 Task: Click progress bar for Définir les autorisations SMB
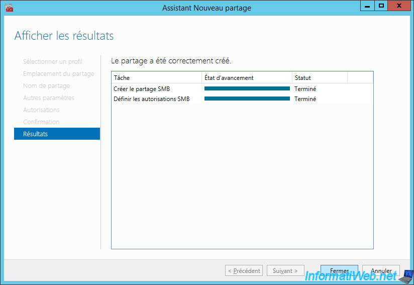(x=247, y=99)
